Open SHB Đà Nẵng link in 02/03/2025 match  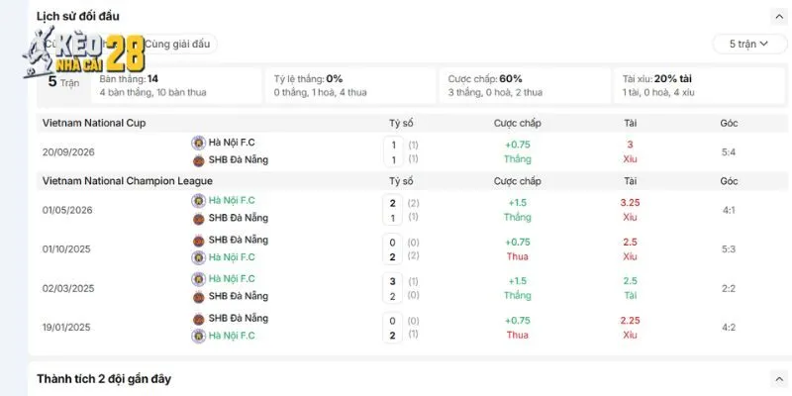[x=239, y=296]
